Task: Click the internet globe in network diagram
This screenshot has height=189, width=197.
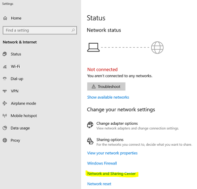Action: (x=157, y=48)
